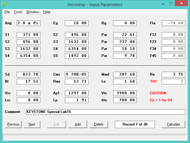Click the Hornresp lightning bolt icon

tap(5, 4)
